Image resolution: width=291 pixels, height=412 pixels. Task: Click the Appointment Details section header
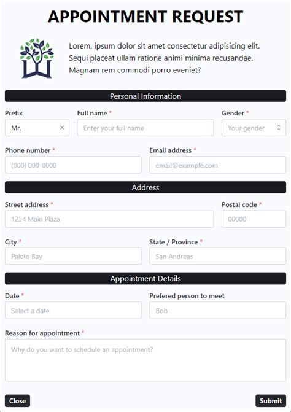(x=145, y=279)
